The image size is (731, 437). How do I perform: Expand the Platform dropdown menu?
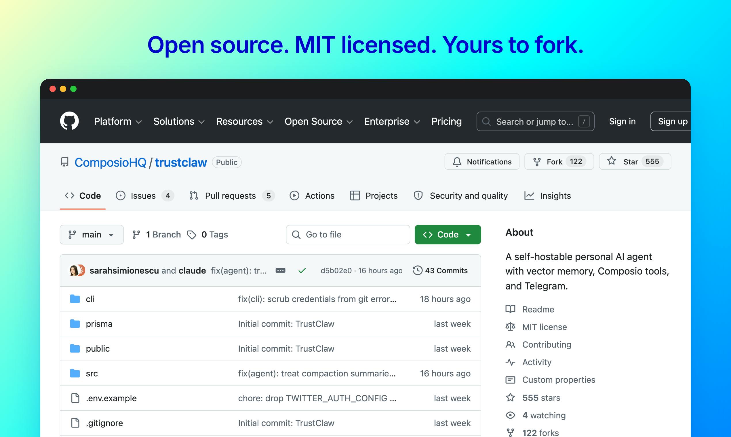118,121
